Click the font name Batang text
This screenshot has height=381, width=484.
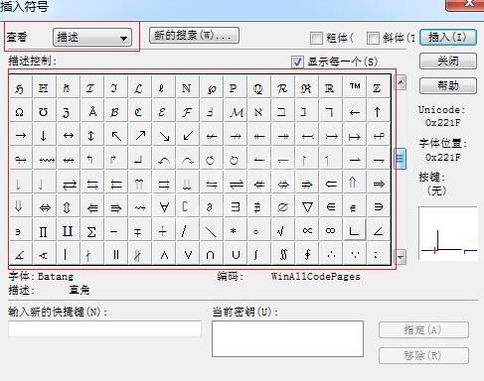tap(56, 276)
